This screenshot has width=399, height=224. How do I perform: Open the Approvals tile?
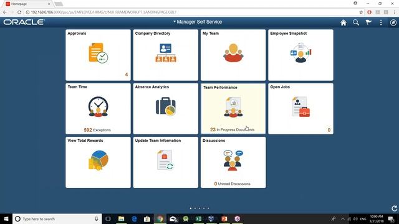point(98,55)
